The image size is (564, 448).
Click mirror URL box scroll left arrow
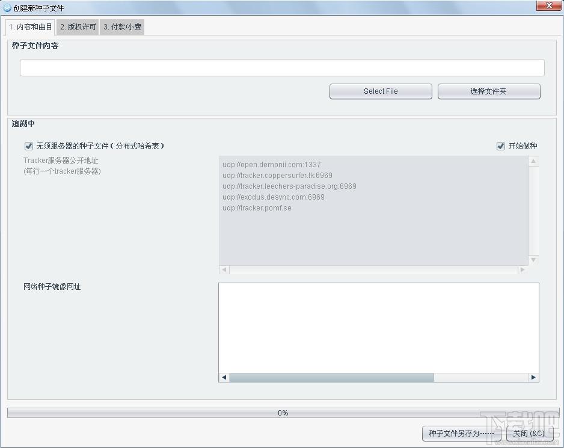[224, 378]
